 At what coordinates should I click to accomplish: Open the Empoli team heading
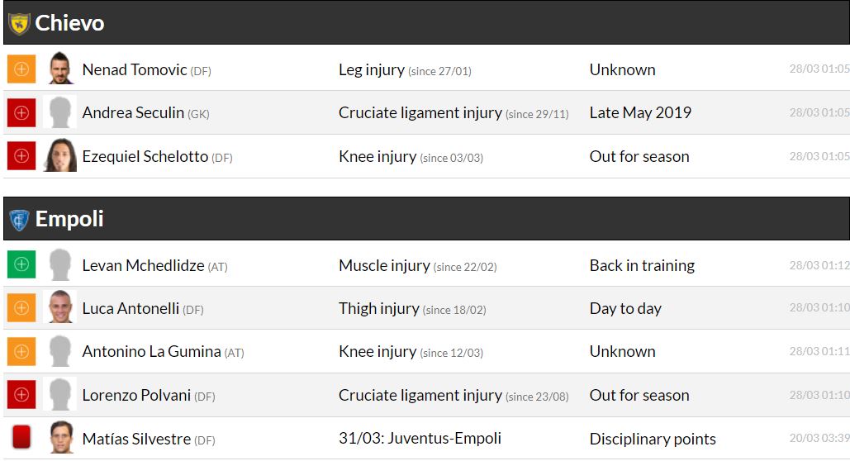69,220
